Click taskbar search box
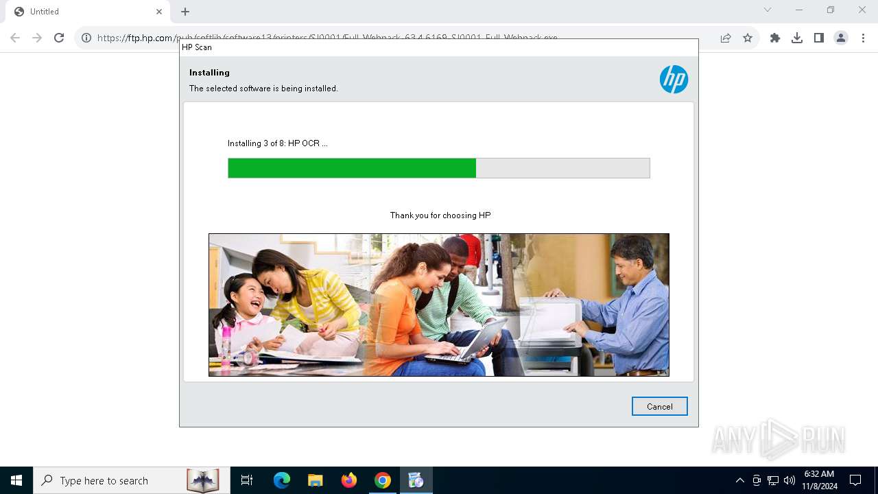This screenshot has height=494, width=878. coord(132,480)
